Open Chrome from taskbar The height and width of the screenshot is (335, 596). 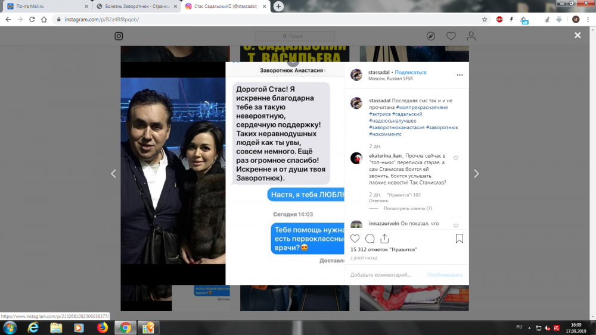tap(125, 328)
